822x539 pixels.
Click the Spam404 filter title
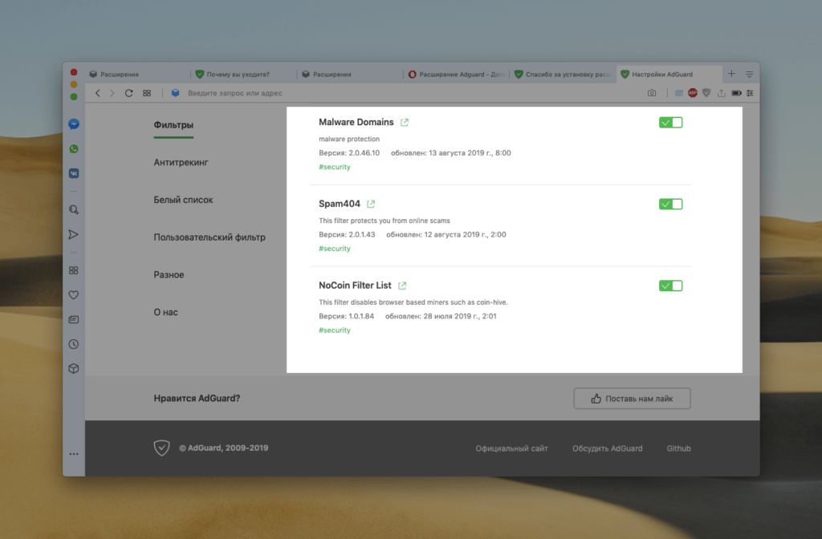pos(340,204)
